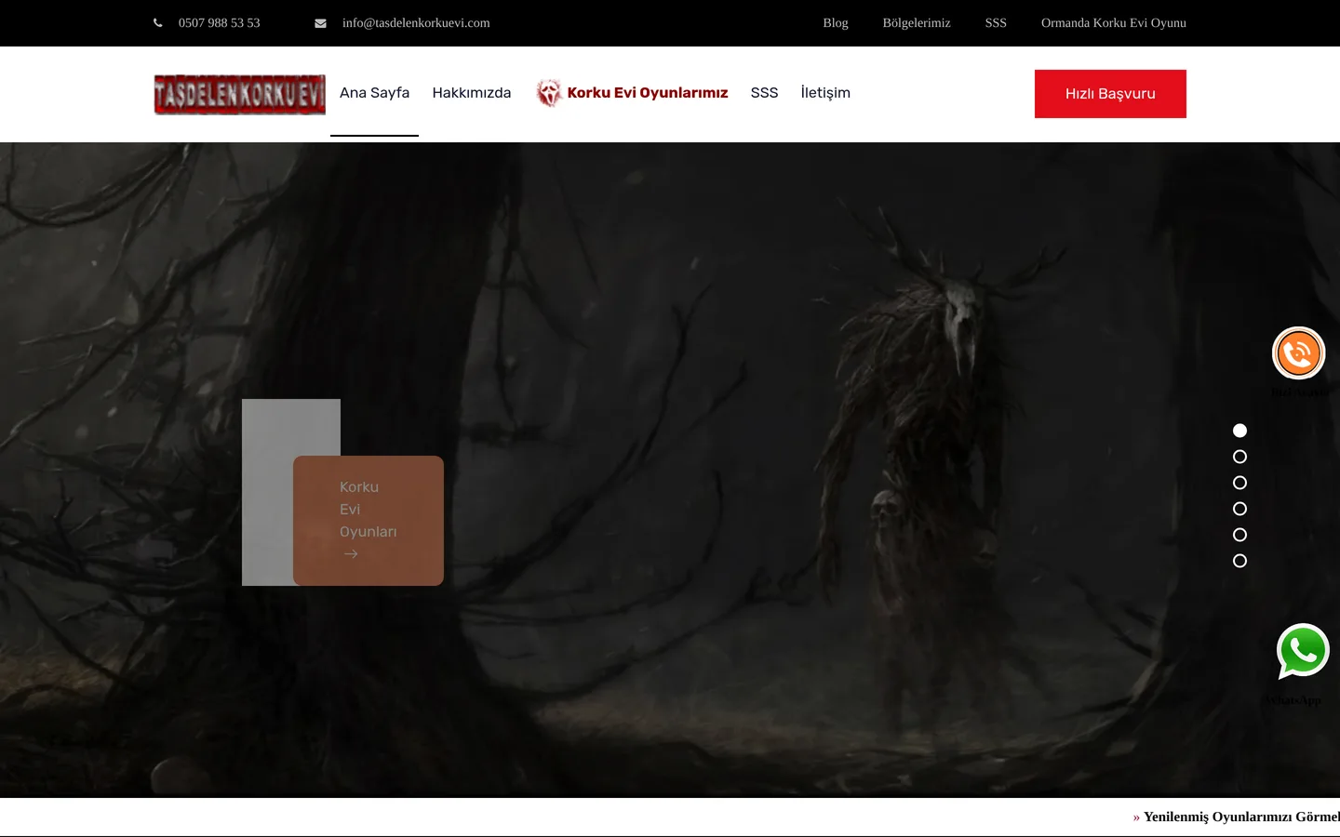Image resolution: width=1340 pixels, height=837 pixels.
Task: Click the scream mask icon in menu
Action: [x=549, y=93]
